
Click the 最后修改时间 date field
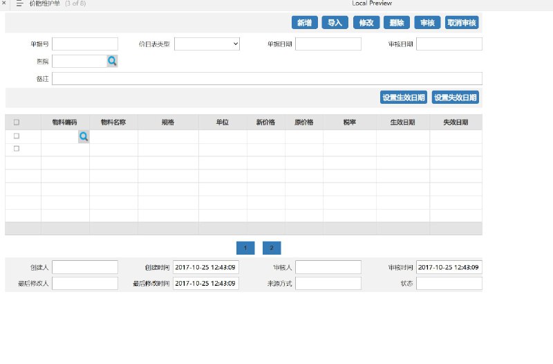[x=205, y=284]
